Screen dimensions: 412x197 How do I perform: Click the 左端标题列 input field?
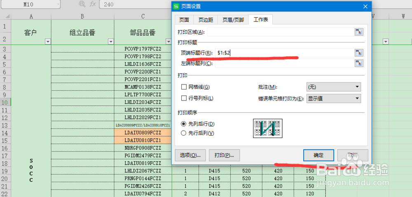coord(284,63)
